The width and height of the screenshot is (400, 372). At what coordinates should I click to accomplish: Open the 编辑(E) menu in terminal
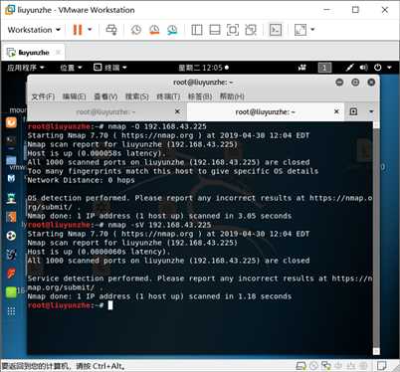75,96
